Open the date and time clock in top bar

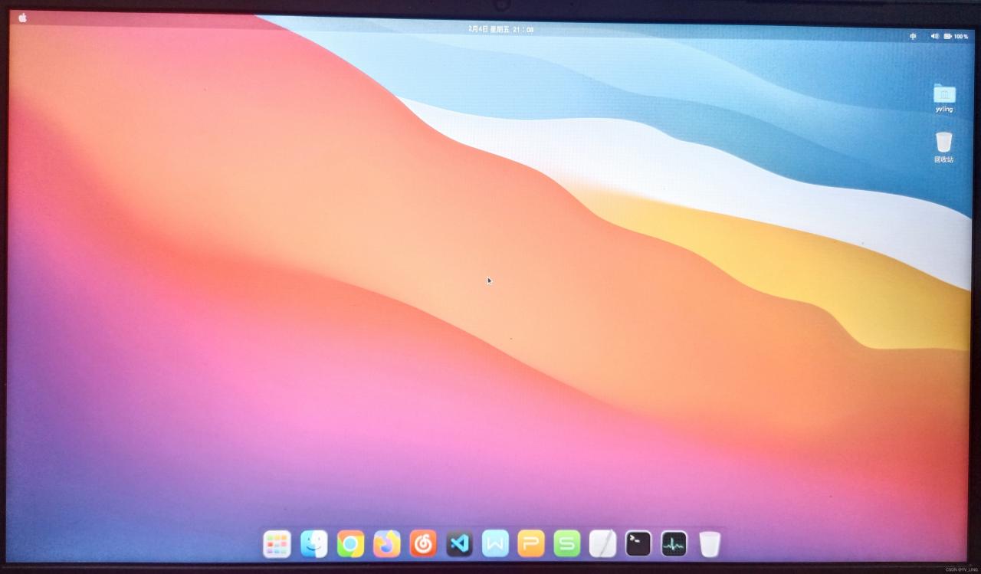[x=501, y=29]
